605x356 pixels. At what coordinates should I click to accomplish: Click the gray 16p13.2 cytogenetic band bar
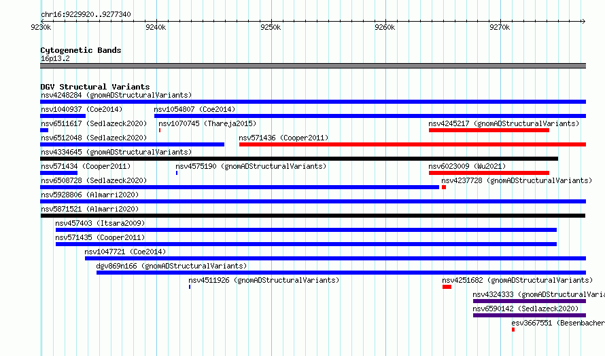coord(313,66)
